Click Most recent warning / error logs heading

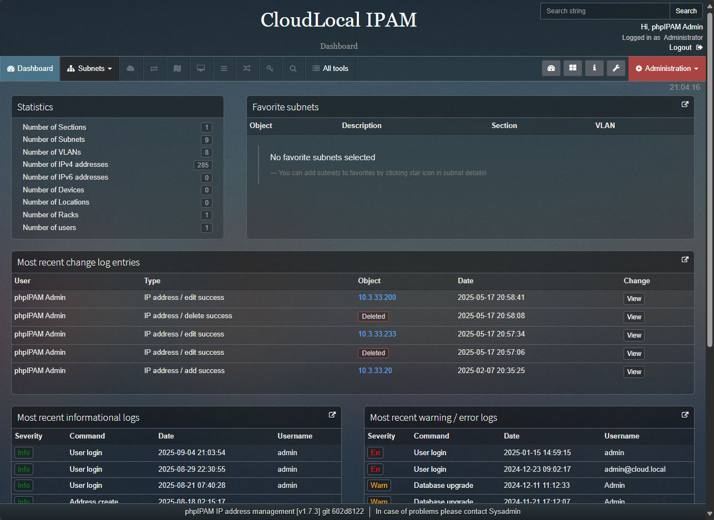[433, 418]
